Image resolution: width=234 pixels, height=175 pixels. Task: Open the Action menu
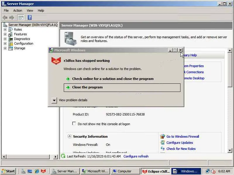click(x=18, y=10)
